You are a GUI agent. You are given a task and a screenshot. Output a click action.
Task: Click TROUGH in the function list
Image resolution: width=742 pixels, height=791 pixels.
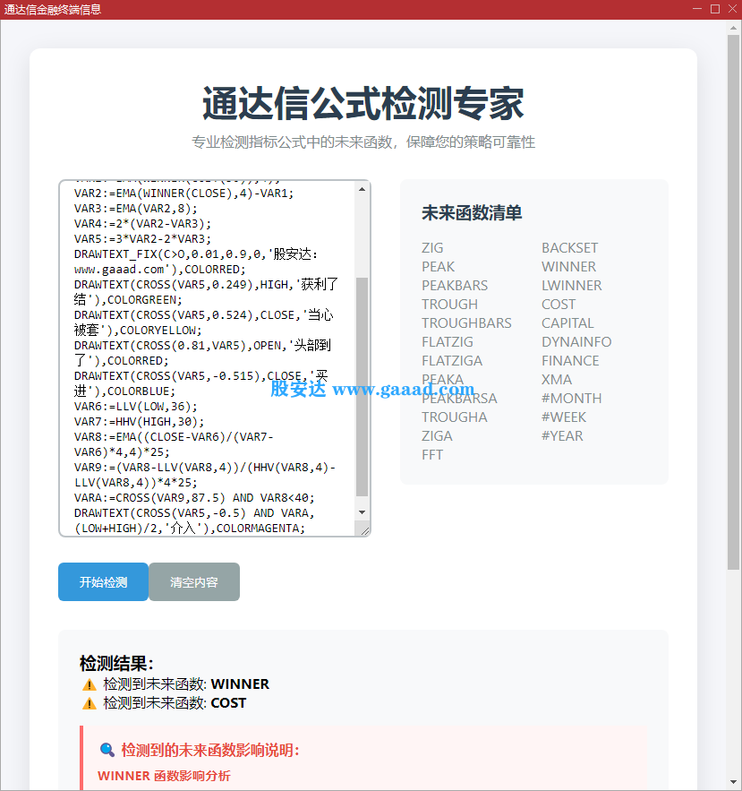pos(449,305)
